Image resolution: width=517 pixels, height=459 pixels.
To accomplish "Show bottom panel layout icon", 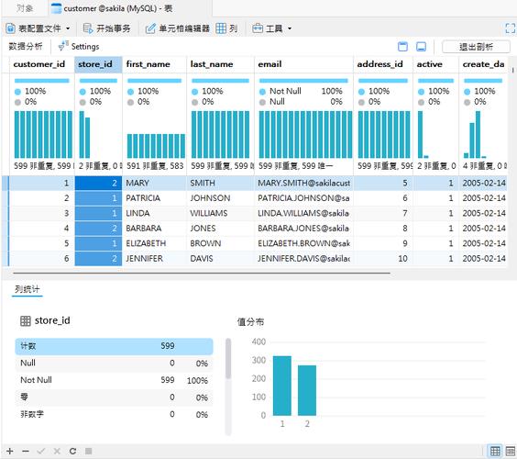I will point(421,47).
